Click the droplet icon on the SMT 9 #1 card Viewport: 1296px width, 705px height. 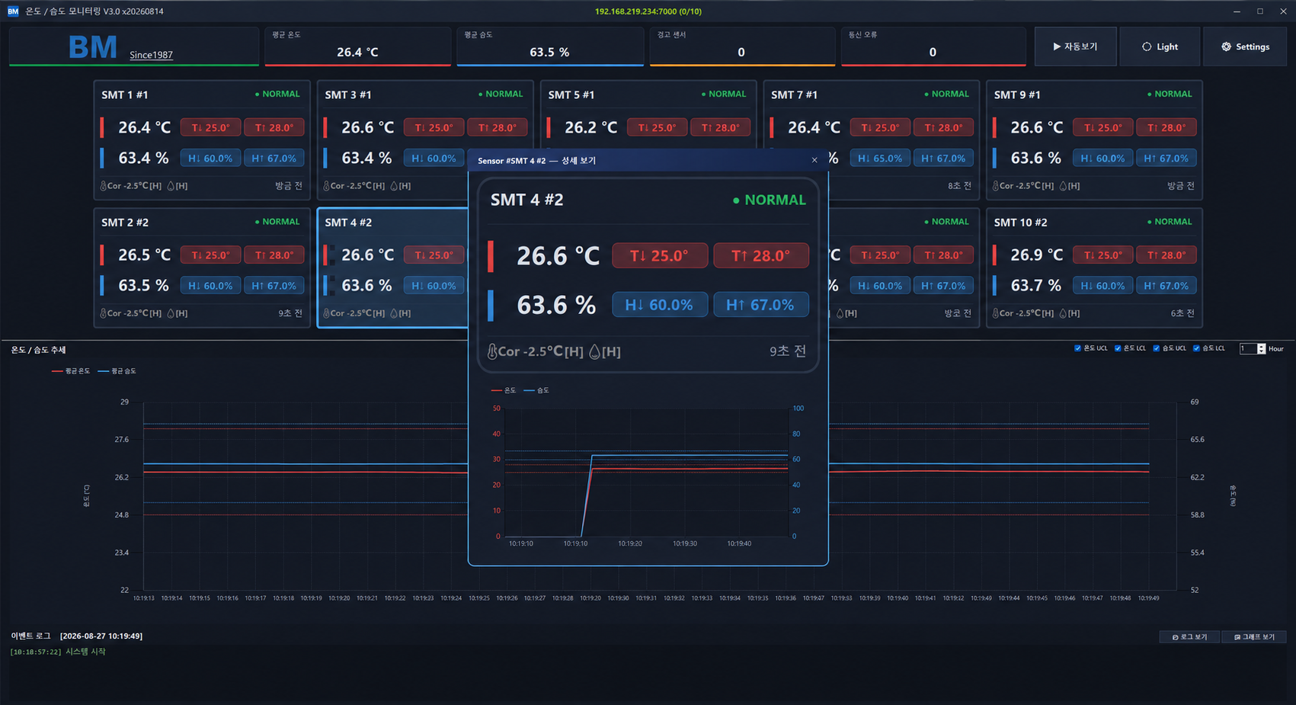click(1063, 186)
